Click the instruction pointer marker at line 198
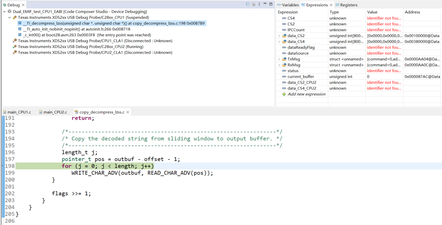The width and height of the screenshot is (442, 225). coord(3,166)
